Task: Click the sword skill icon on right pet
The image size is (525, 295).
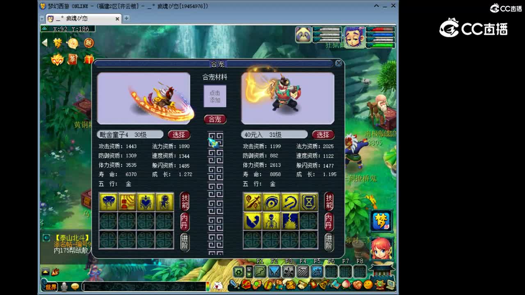Action: pyautogui.click(x=253, y=202)
